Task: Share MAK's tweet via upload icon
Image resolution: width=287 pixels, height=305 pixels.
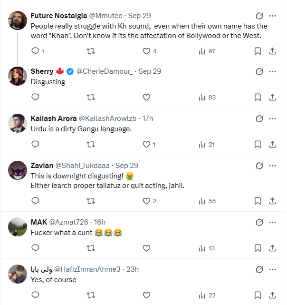Action: (272, 248)
